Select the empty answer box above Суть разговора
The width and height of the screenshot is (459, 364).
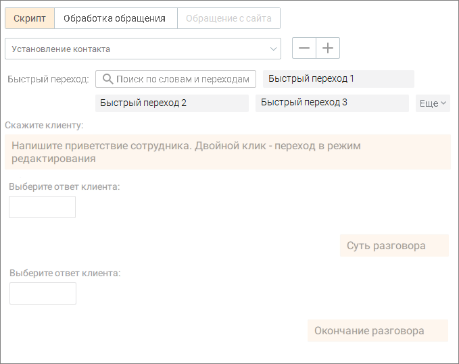(42, 207)
